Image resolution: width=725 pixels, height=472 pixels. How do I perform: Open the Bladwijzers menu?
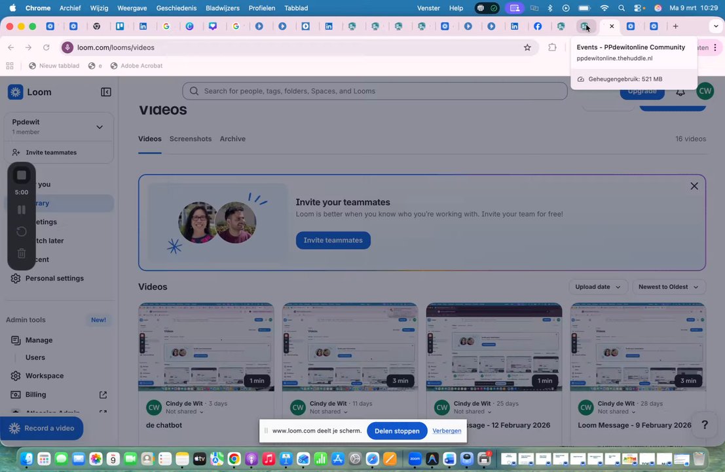pyautogui.click(x=223, y=8)
